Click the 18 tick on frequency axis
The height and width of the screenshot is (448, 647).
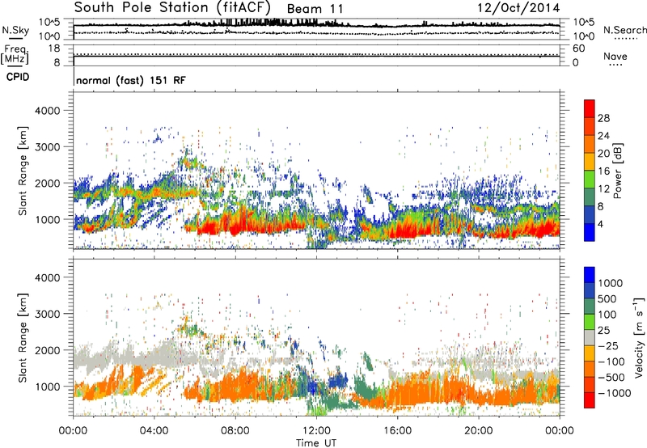click(x=54, y=49)
